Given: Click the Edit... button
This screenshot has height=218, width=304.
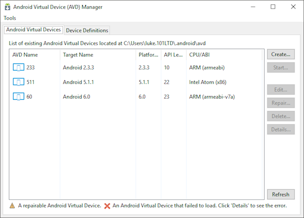Looking at the screenshot, I should click(281, 90).
